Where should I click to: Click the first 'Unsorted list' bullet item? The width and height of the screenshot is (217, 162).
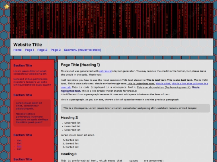point(72,123)
